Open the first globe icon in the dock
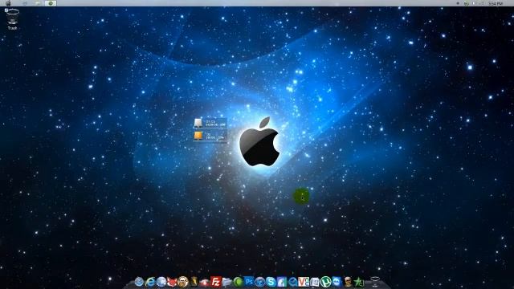The width and height of the screenshot is (514, 289). click(x=139, y=282)
